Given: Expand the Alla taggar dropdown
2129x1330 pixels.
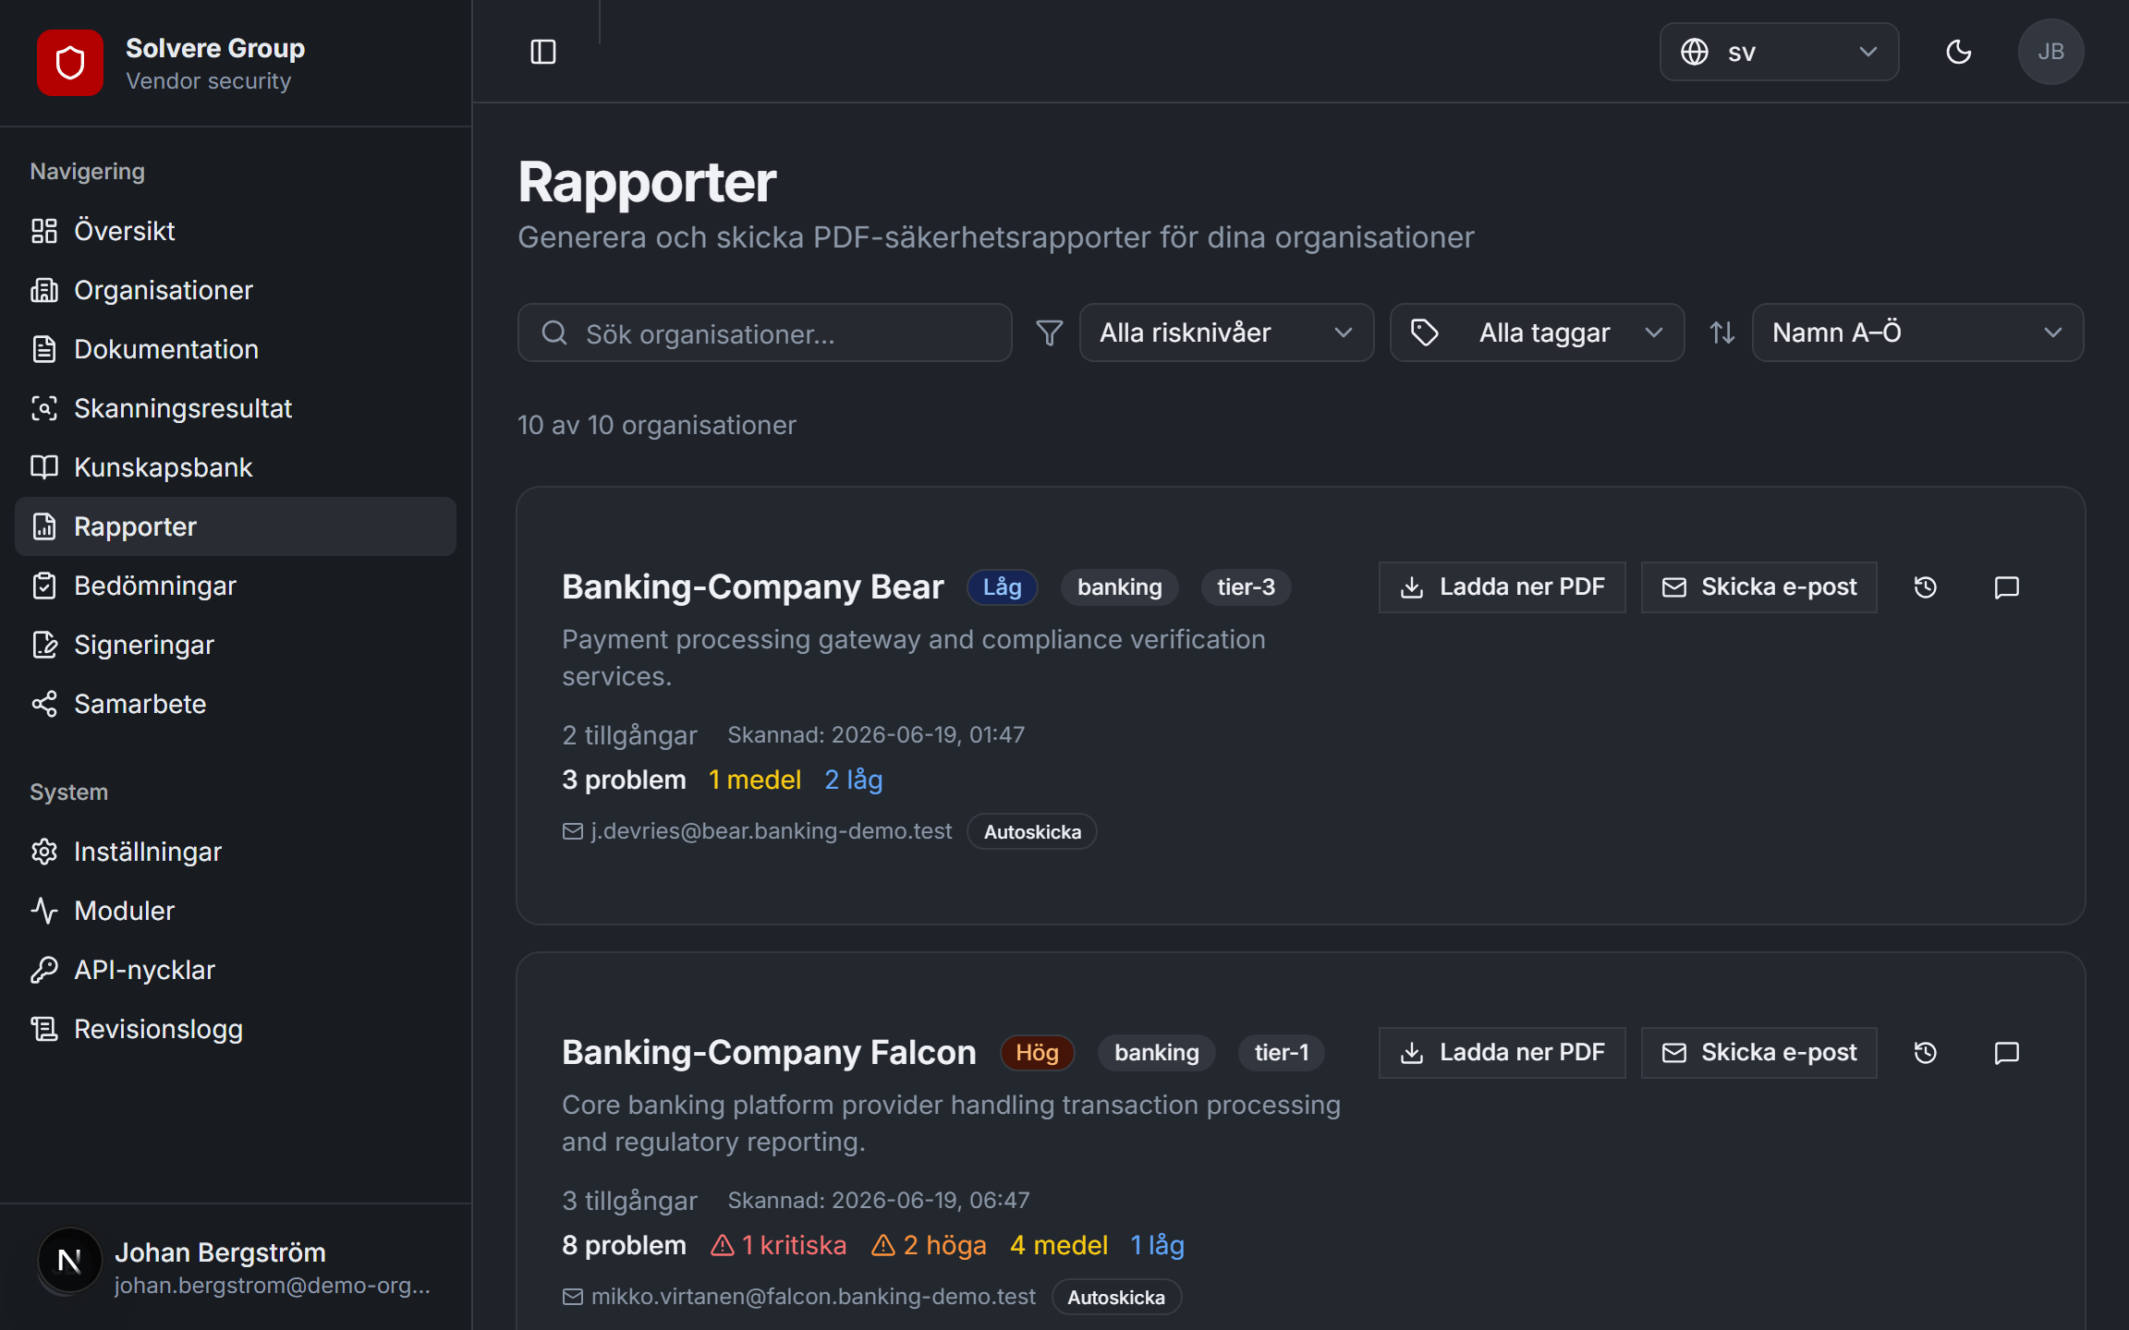Looking at the screenshot, I should [x=1538, y=332].
